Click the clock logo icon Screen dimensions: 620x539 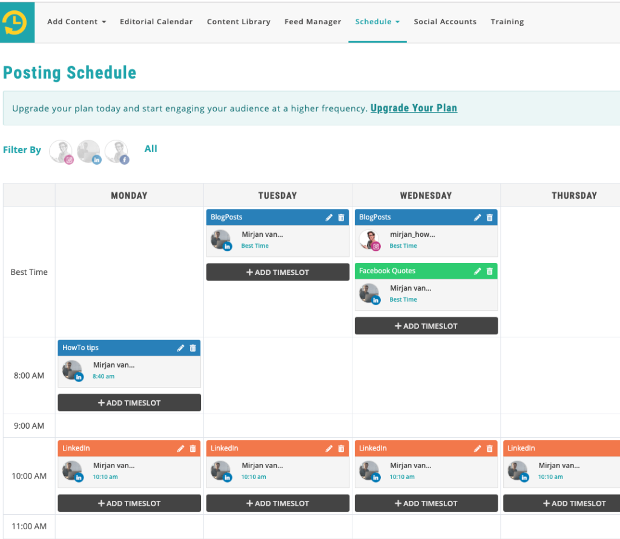[x=15, y=22]
